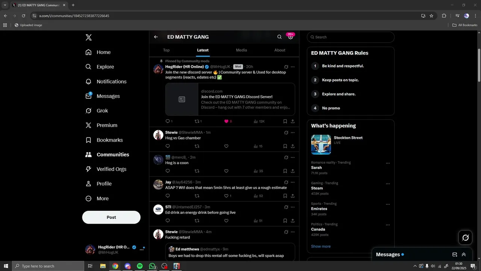Open WhatsApp from the taskbar

click(x=152, y=266)
